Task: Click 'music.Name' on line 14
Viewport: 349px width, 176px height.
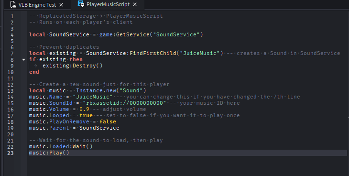Action: (x=45, y=97)
